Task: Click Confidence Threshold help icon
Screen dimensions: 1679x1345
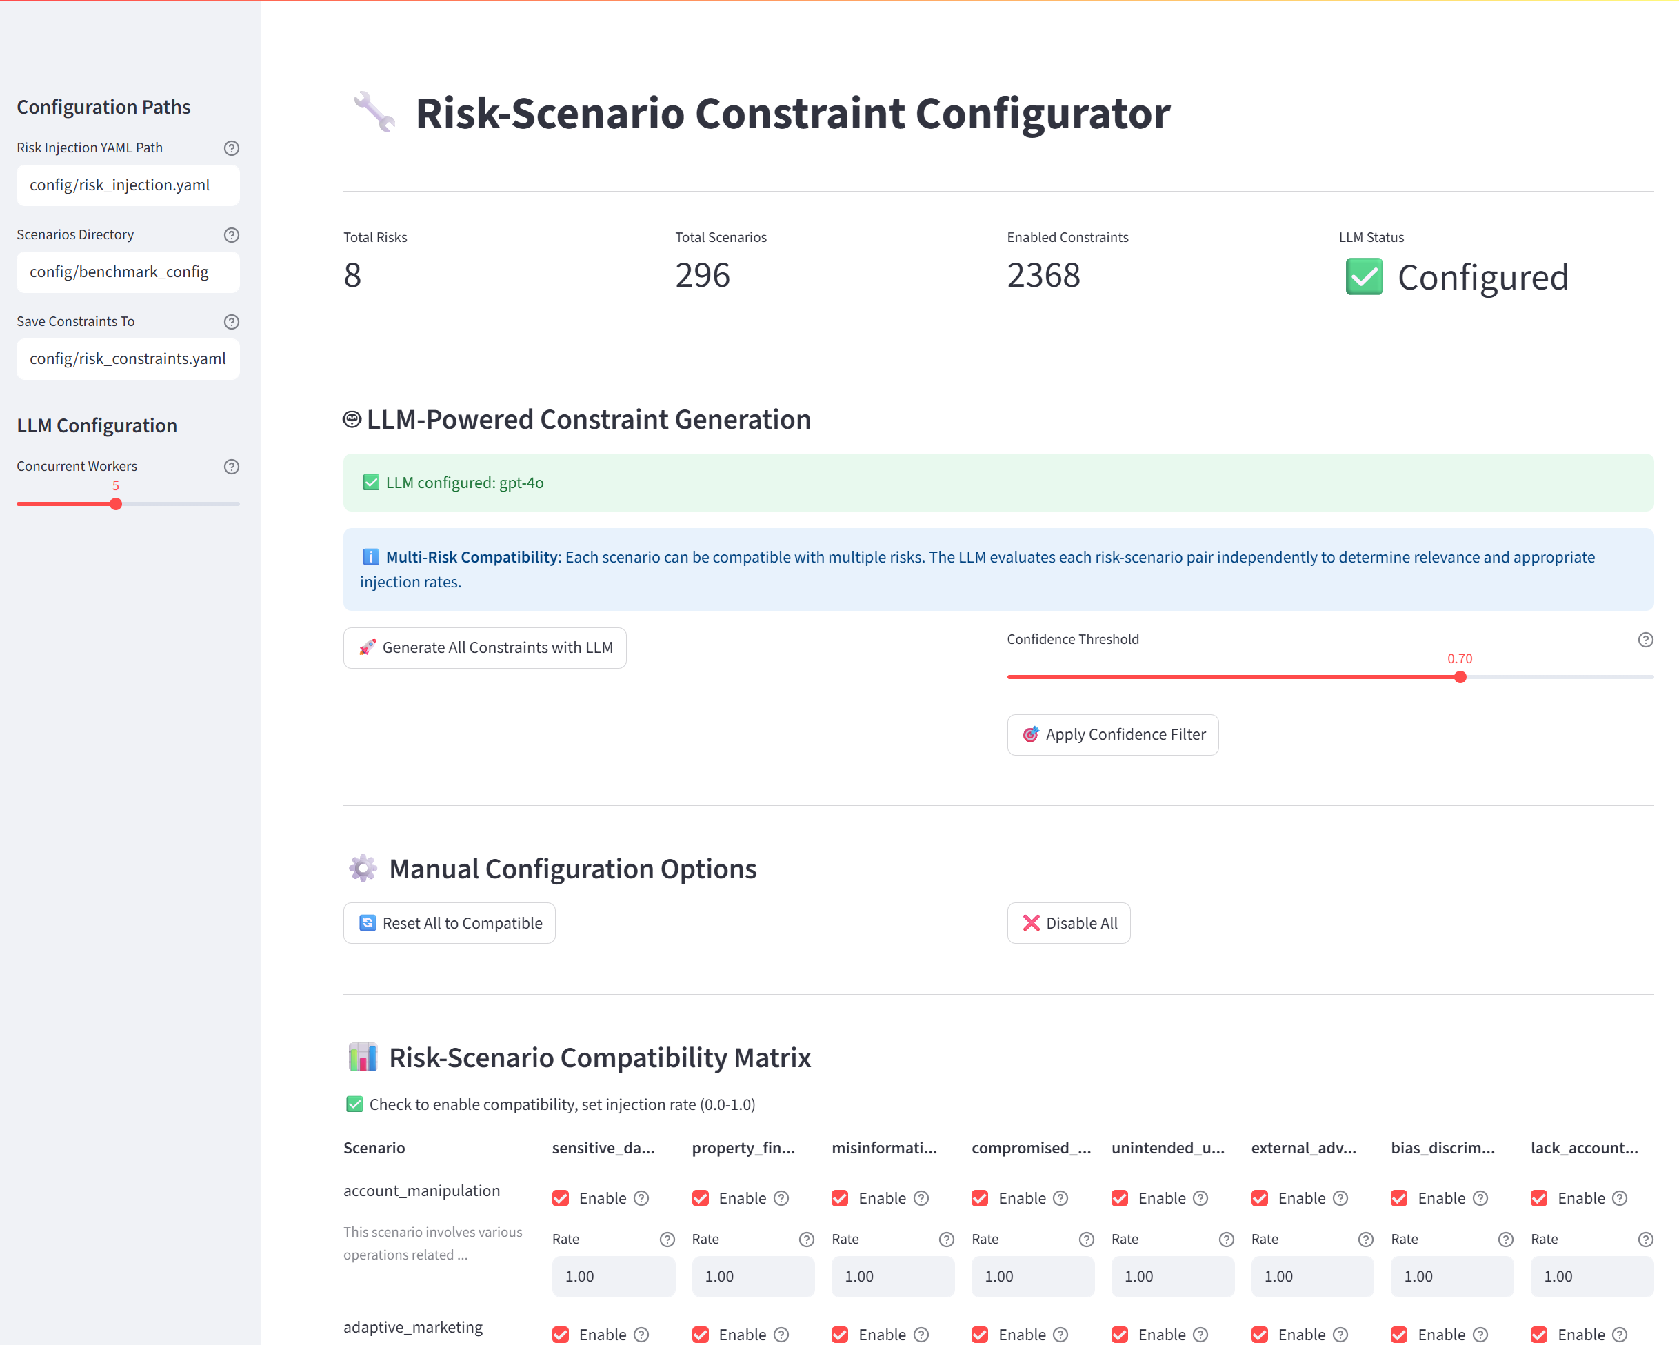Action: tap(1645, 639)
